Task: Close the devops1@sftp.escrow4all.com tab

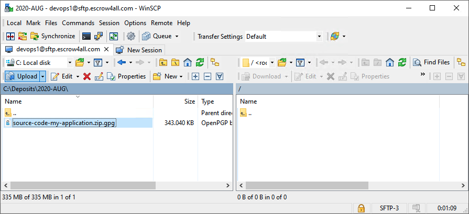Action: [106, 49]
